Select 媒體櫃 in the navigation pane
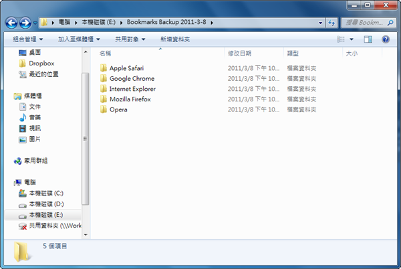The height and width of the screenshot is (269, 401). [33, 96]
